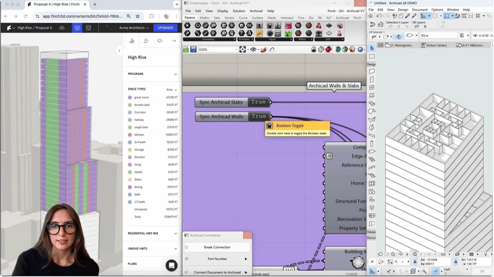Select the cherry icon in Grasshopper Util group
This screenshot has height=277, width=494.
(318, 26)
